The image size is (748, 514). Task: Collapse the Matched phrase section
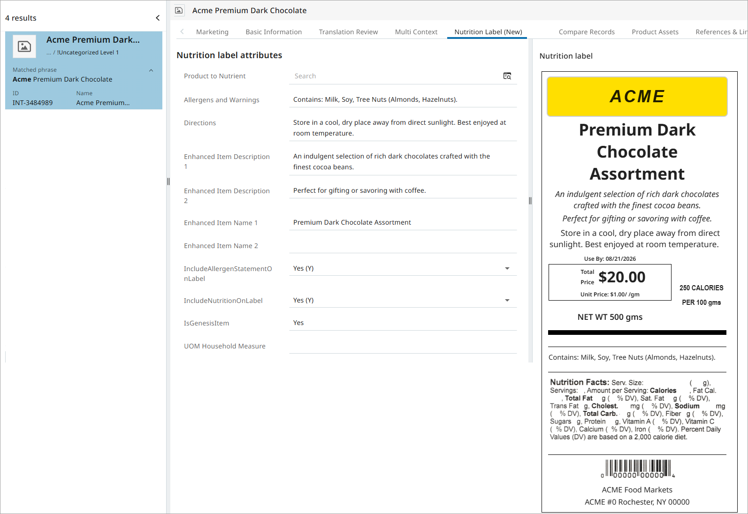pos(151,70)
